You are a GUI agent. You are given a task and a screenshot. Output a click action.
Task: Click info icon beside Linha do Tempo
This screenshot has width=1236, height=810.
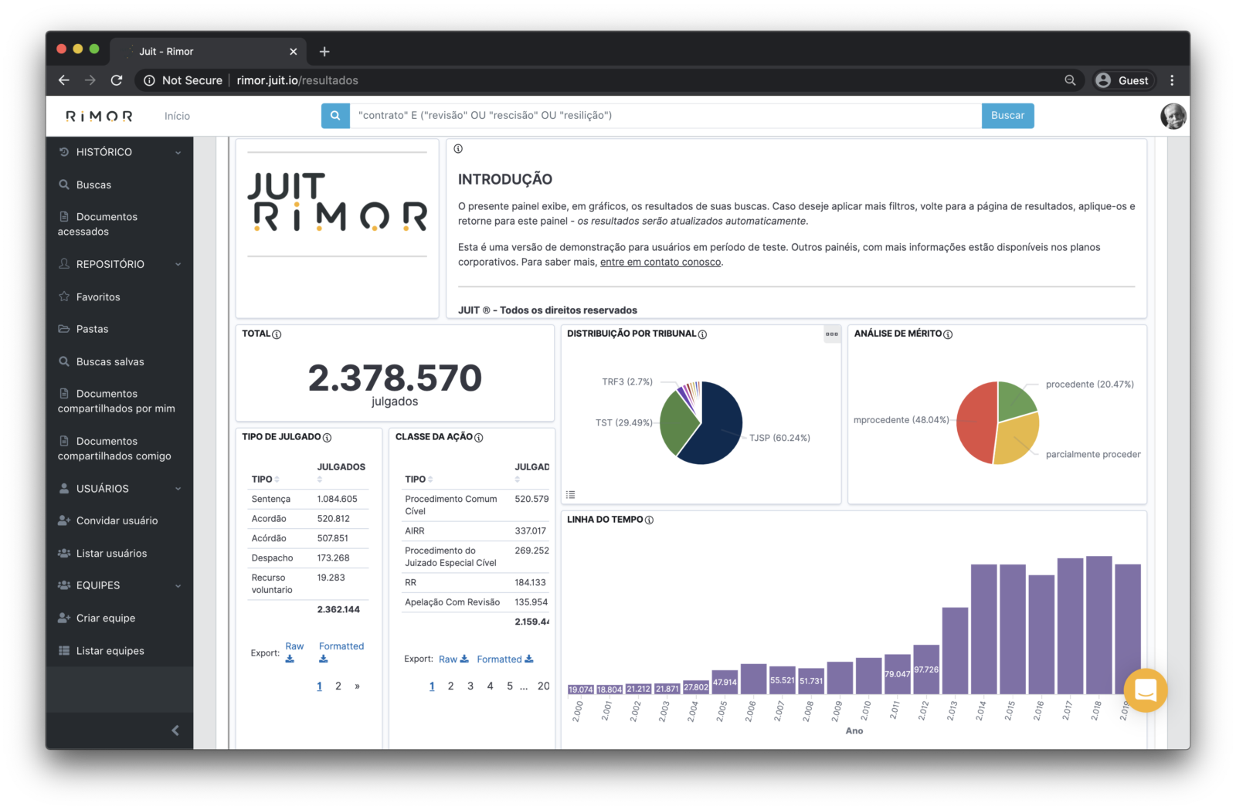click(649, 520)
